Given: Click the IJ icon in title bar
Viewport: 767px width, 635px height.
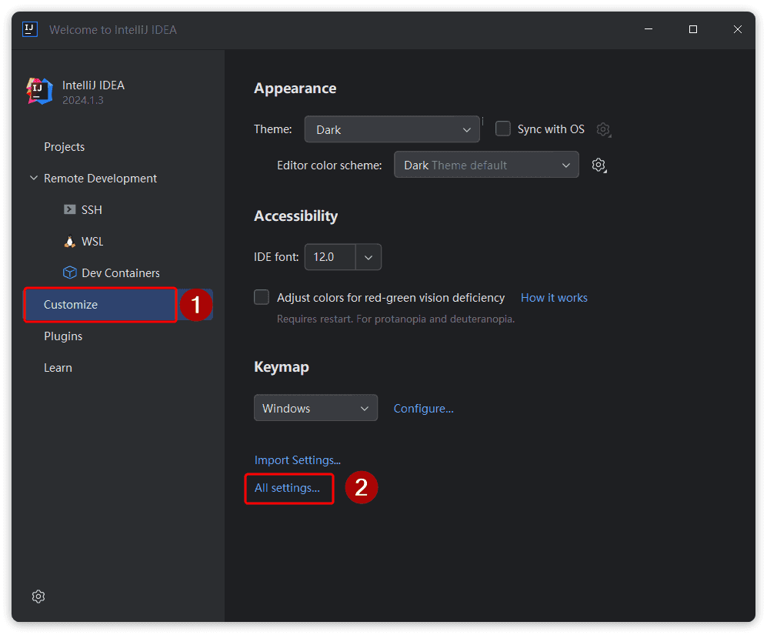Looking at the screenshot, I should pyautogui.click(x=30, y=29).
